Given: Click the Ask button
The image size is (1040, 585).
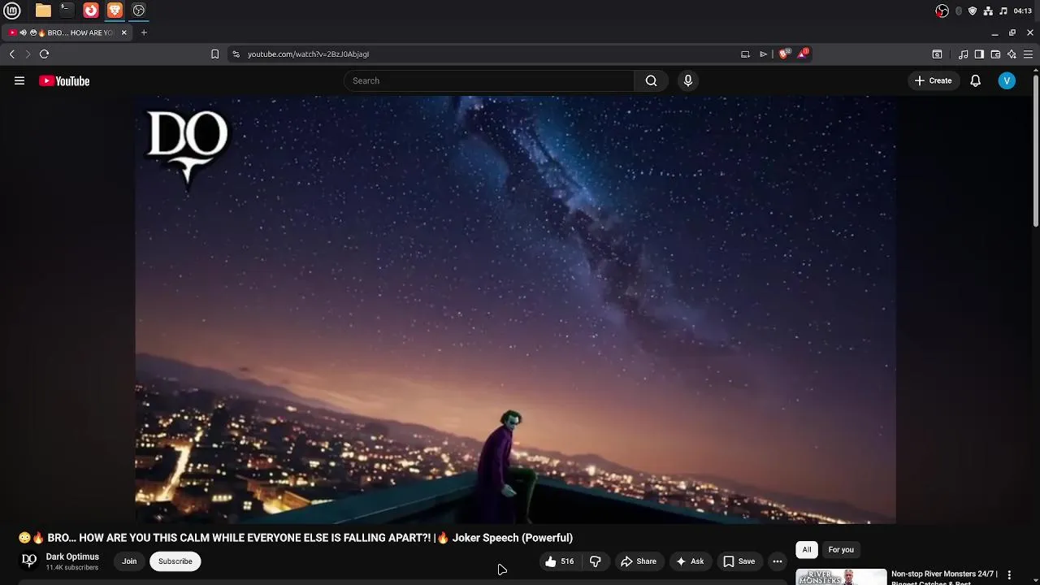Looking at the screenshot, I should point(690,561).
